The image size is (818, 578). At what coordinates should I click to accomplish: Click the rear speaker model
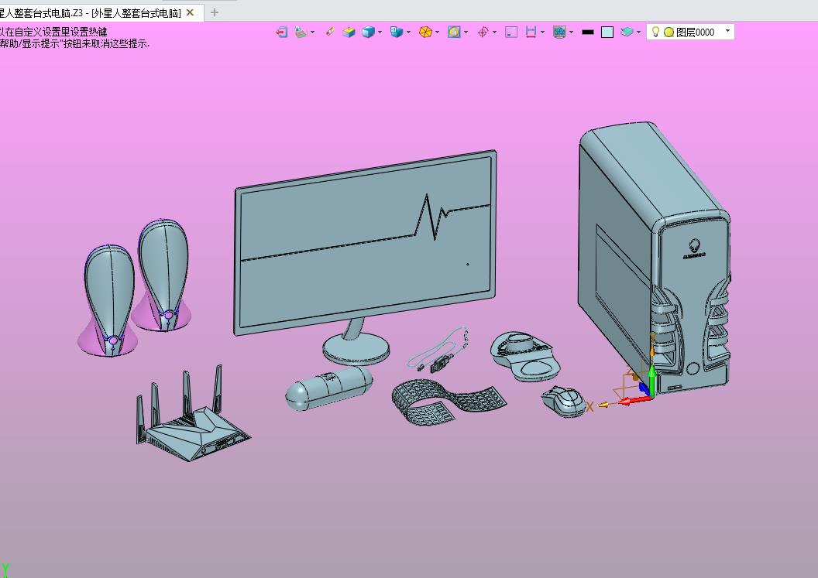pyautogui.click(x=164, y=274)
